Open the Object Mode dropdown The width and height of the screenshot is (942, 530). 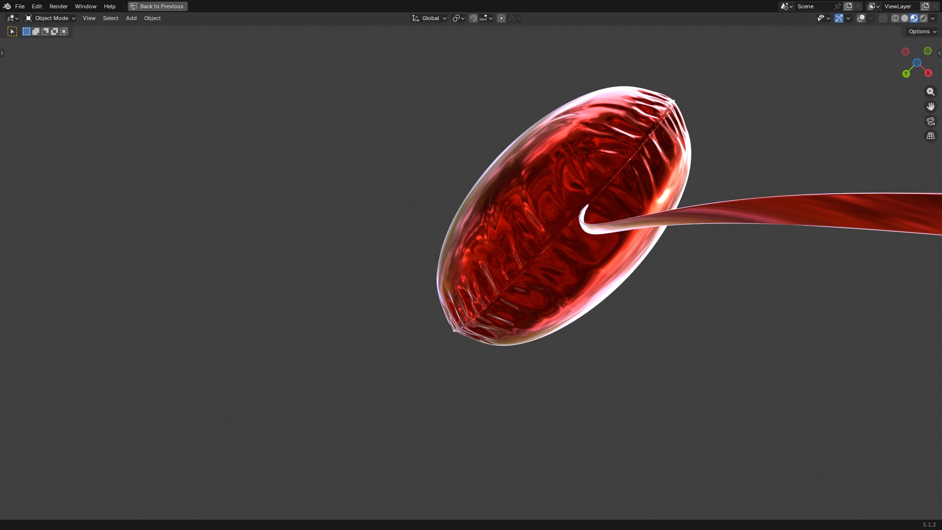click(50, 18)
